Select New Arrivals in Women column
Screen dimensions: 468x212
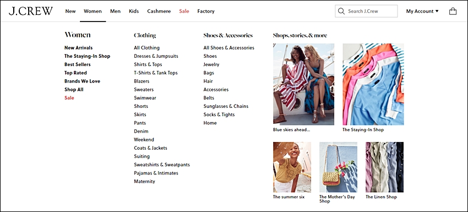pyautogui.click(x=79, y=48)
